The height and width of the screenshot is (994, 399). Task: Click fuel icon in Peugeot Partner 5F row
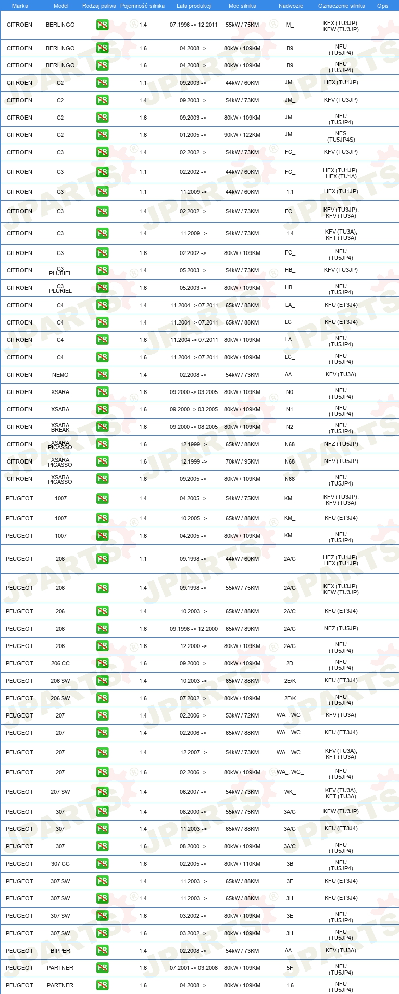[102, 968]
